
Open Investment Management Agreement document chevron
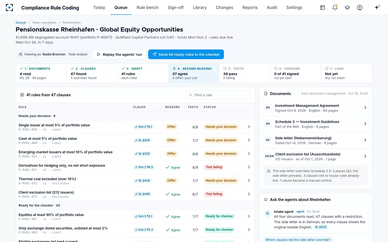[365, 108]
